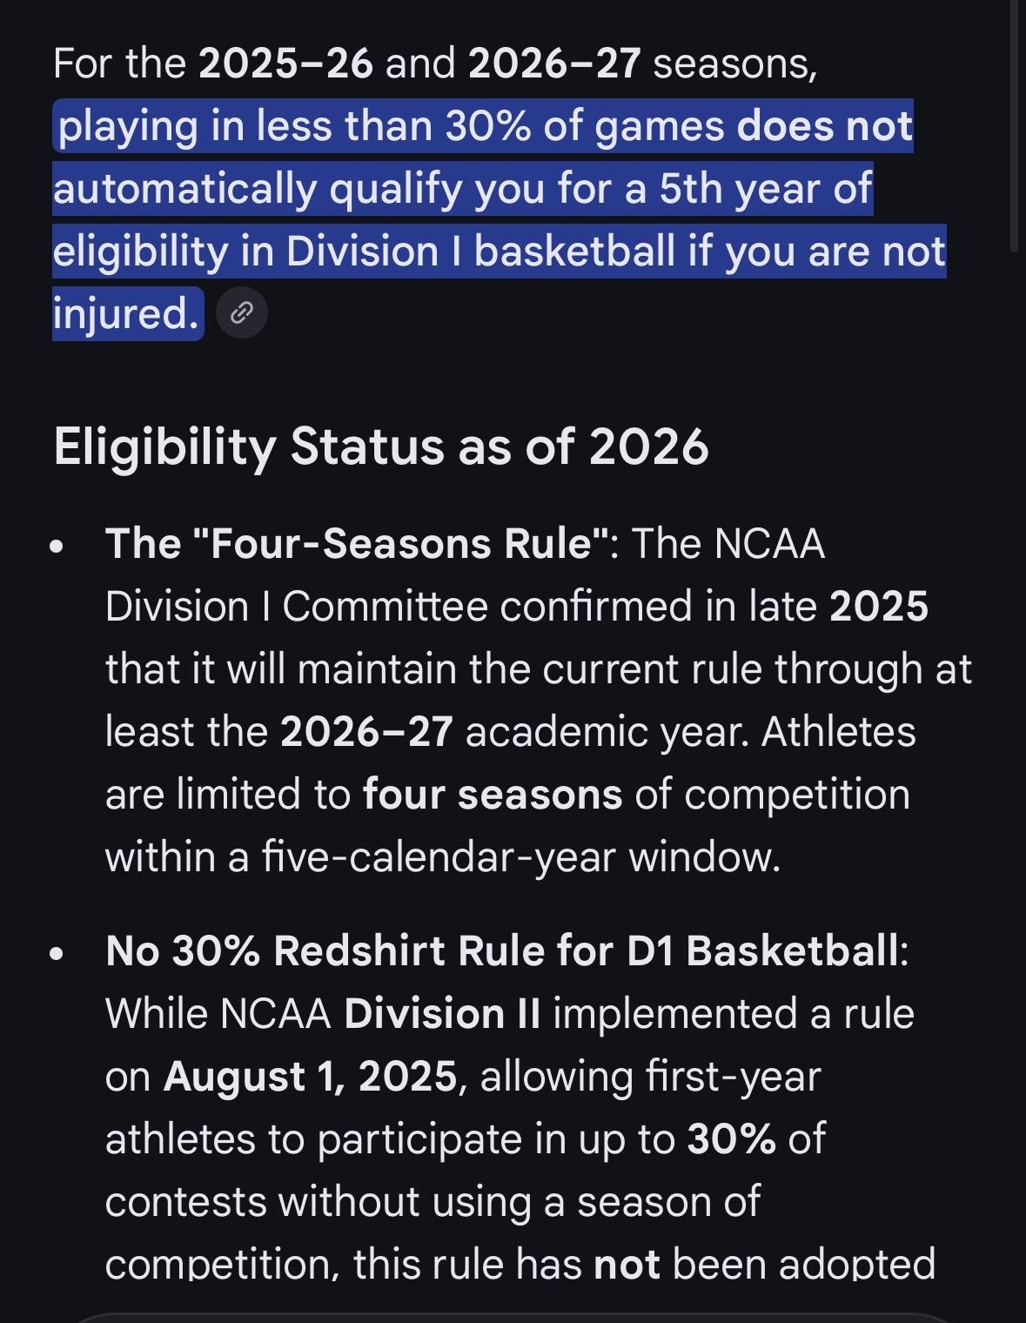Click the scrollbar at the right edge

[x=1014, y=131]
